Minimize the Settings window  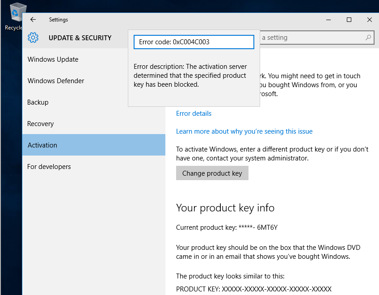[328, 20]
